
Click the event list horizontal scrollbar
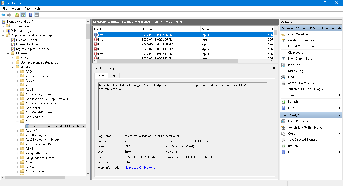pos(167,61)
